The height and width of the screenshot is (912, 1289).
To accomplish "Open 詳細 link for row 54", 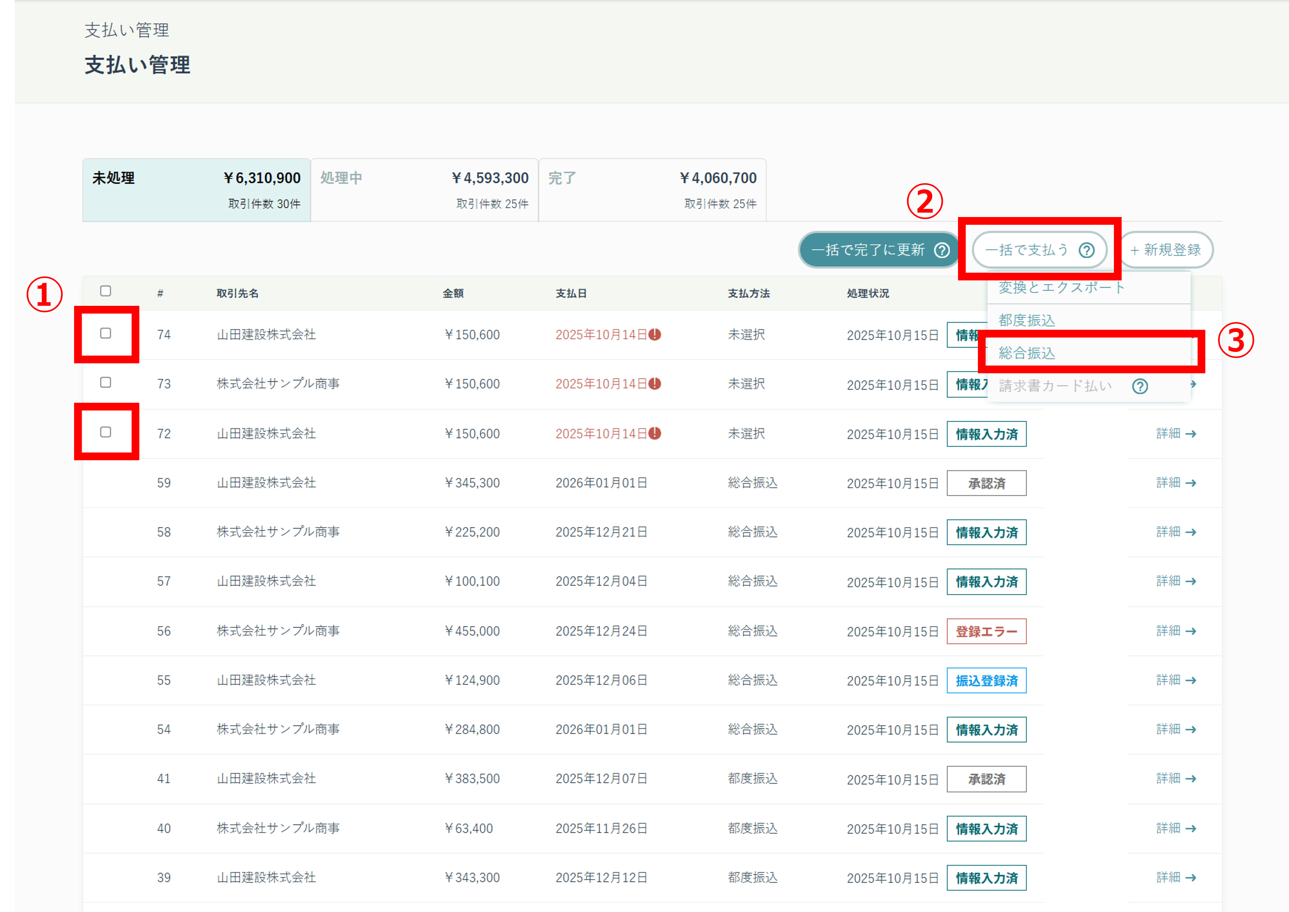I will pyautogui.click(x=1176, y=730).
